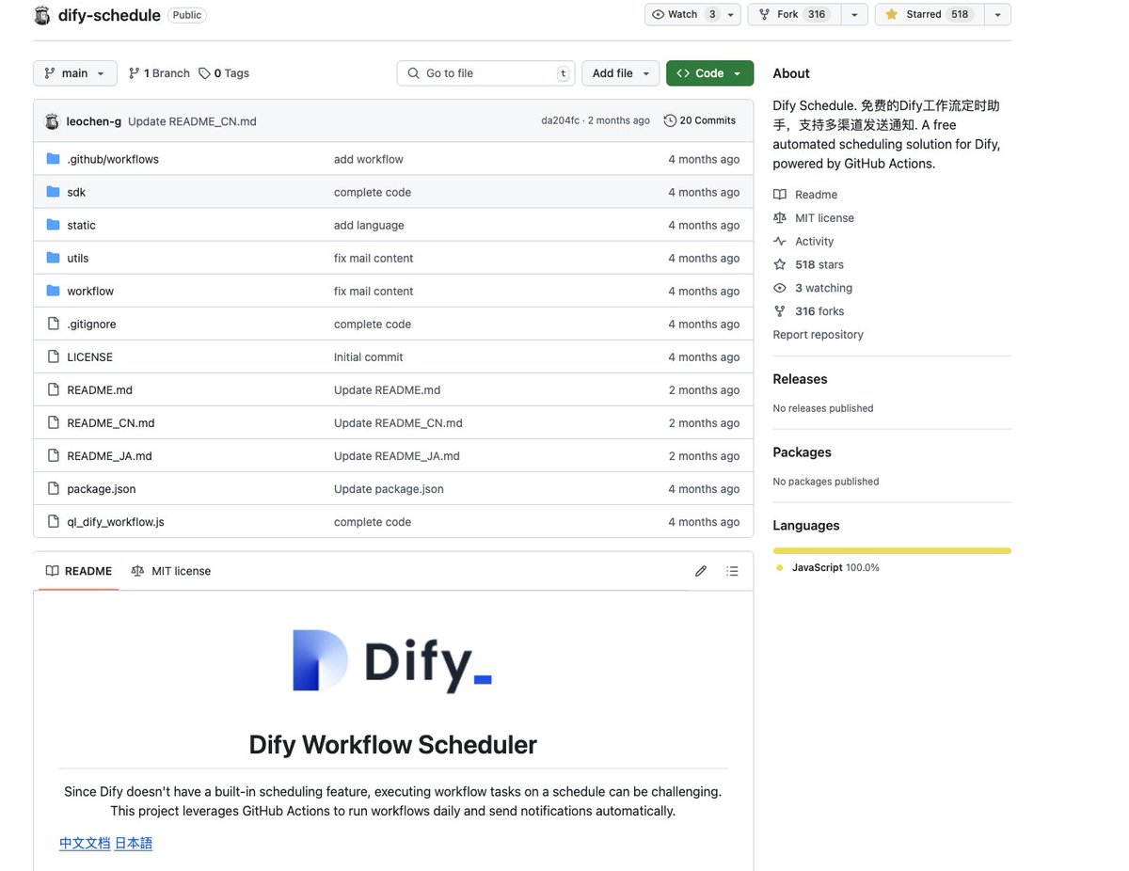Click the eye icon beside 3 watching

(x=780, y=288)
